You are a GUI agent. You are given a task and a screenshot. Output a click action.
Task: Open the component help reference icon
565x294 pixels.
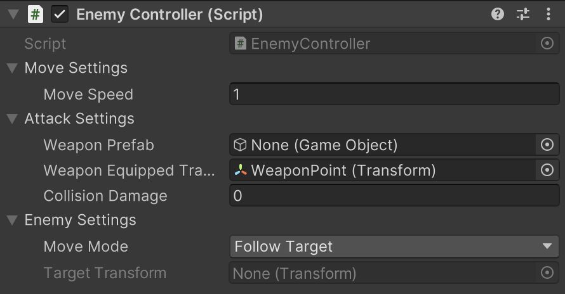pos(498,15)
